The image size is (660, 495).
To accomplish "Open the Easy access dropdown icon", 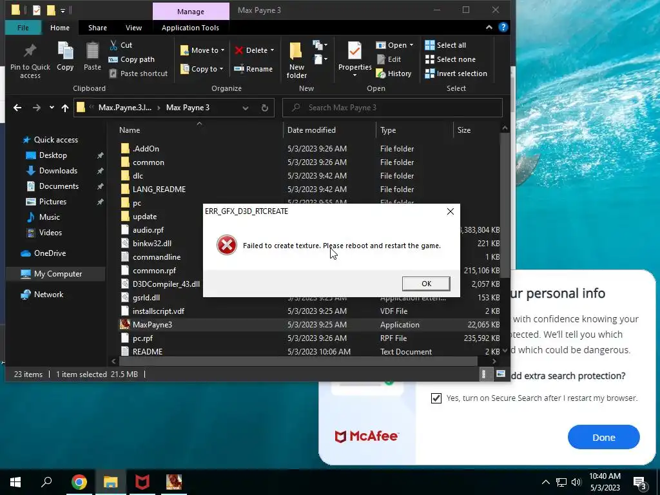I will click(320, 59).
